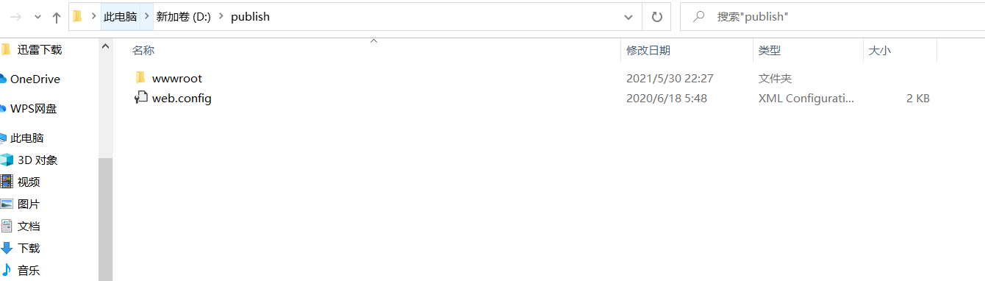Viewport: 985px width, 281px height.
Task: Sort files by 名称 column header
Action: 143,51
